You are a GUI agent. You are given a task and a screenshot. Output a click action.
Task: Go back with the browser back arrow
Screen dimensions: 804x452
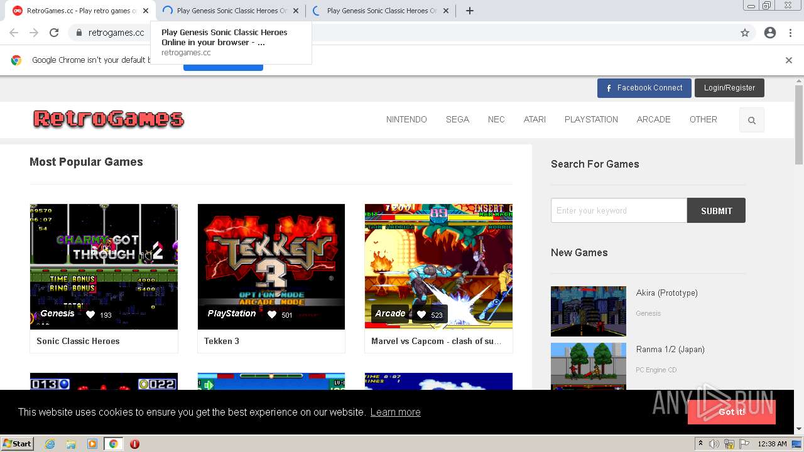pyautogui.click(x=14, y=33)
